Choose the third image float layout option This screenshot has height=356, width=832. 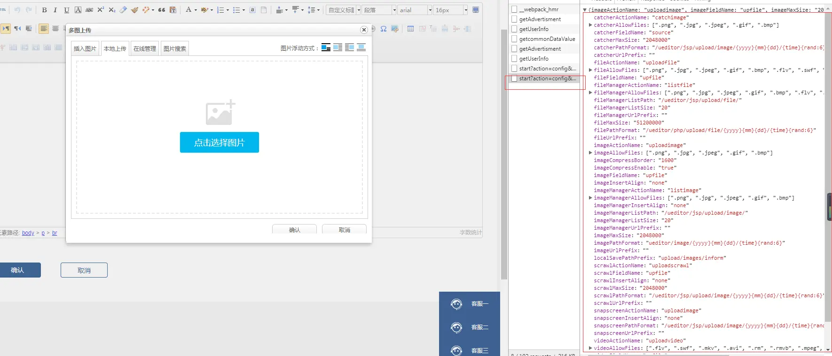tap(349, 47)
